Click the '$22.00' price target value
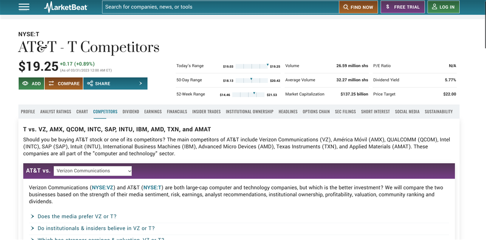The height and width of the screenshot is (240, 486). coord(450,94)
